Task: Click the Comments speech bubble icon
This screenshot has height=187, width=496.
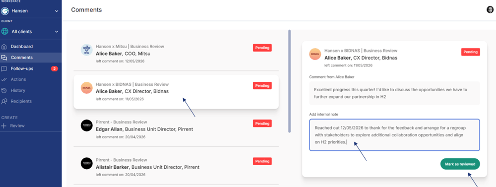Action: (4, 58)
